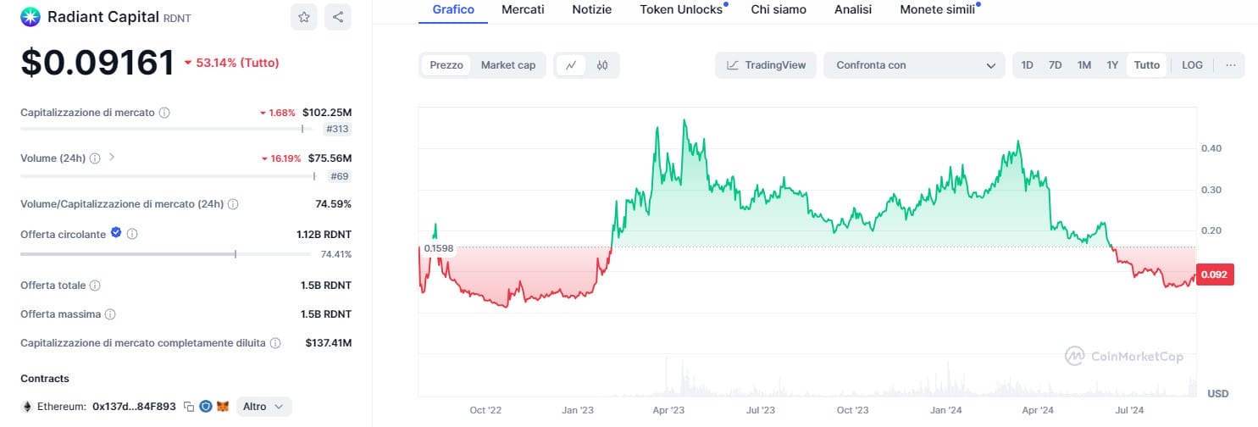Set the chart range to 7D

1055,65
